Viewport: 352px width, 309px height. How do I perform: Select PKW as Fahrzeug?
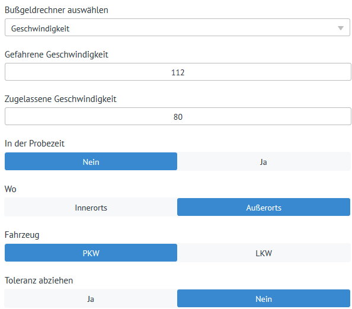91,253
